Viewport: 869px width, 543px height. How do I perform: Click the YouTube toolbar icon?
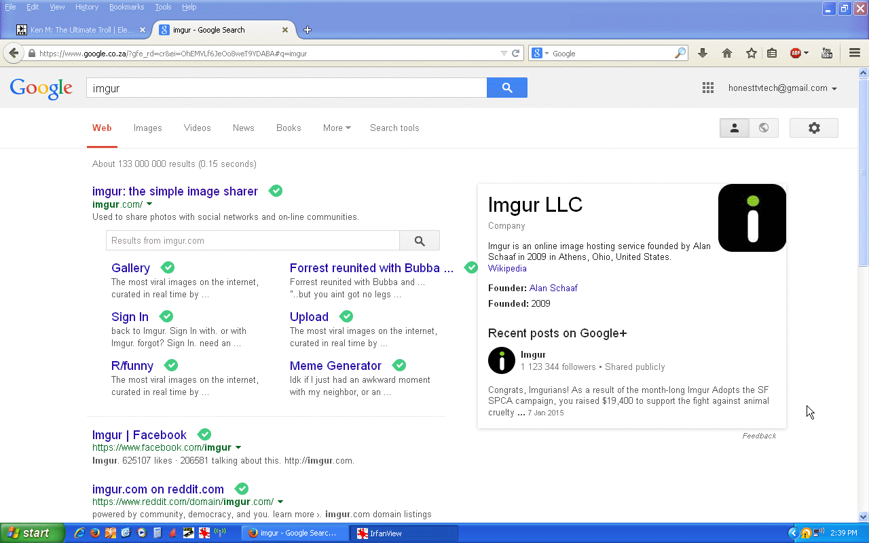pos(827,53)
